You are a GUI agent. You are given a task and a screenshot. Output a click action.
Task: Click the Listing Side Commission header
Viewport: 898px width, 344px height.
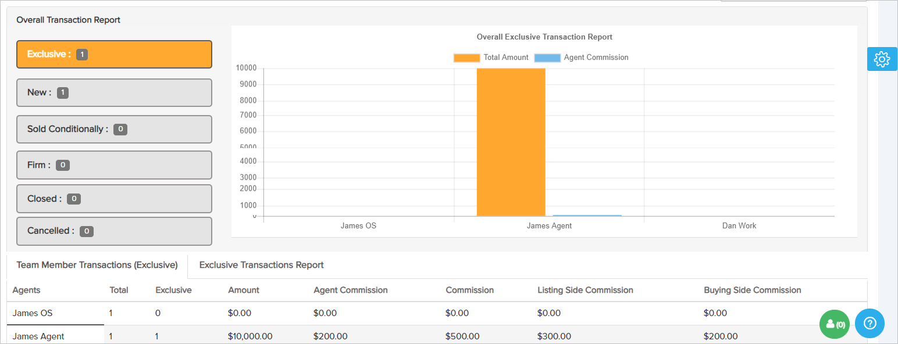coord(585,290)
